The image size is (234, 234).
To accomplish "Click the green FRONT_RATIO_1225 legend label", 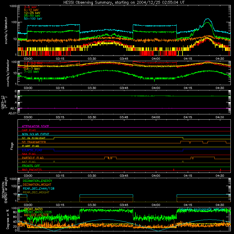I will point(38,212).
